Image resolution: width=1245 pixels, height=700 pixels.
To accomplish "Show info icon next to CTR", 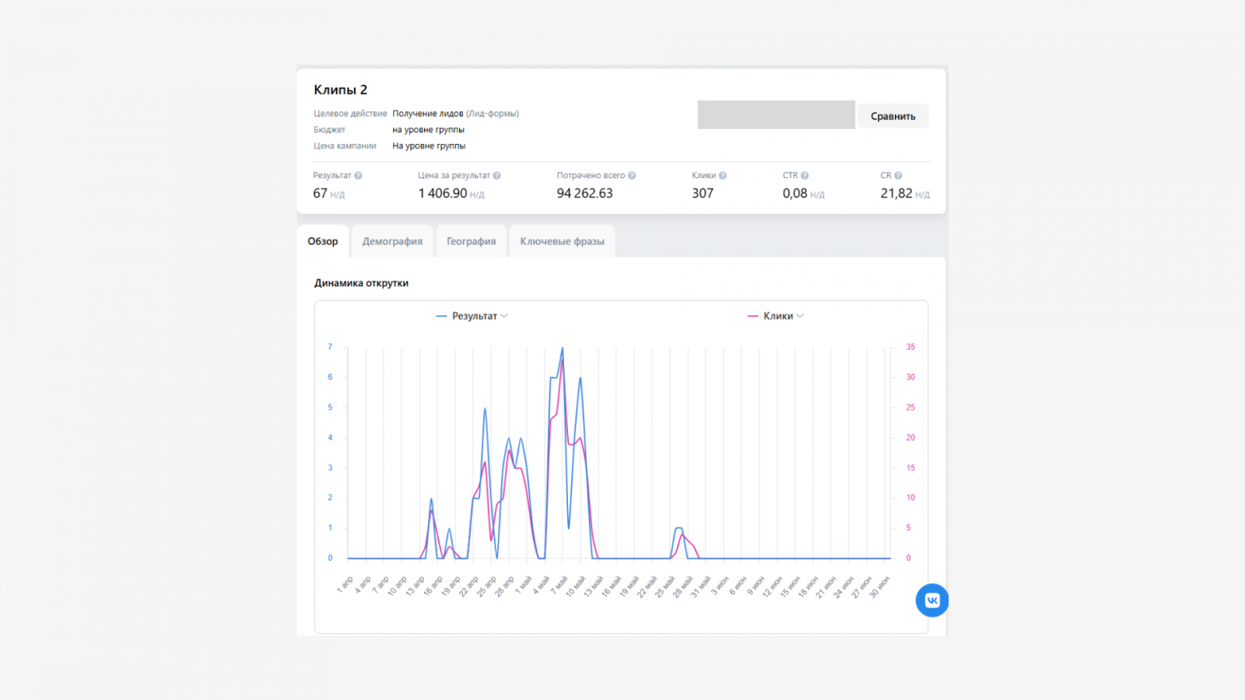I will (x=805, y=176).
